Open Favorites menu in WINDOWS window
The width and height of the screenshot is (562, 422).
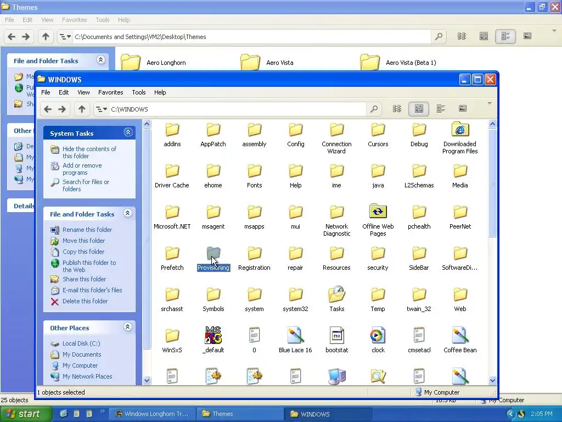pos(111,92)
